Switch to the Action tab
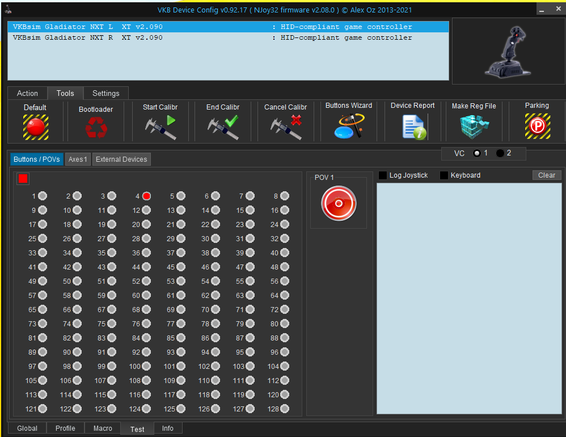Screen dimensions: 566x437 tap(27, 93)
